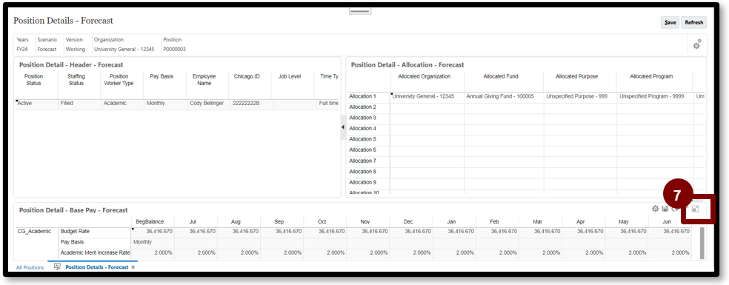Close the Position Details - Forecast tab
Image resolution: width=729 pixels, height=285 pixels.
click(133, 267)
